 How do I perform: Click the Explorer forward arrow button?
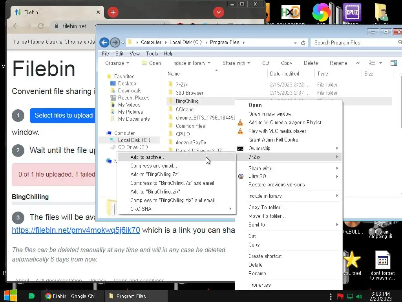[x=115, y=42]
